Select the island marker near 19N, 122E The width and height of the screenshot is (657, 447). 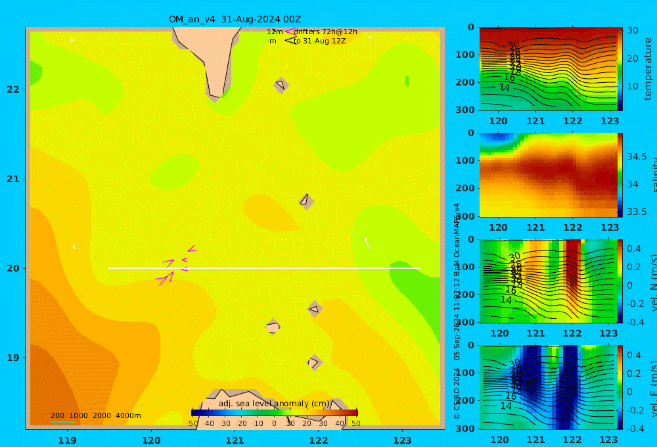click(314, 362)
